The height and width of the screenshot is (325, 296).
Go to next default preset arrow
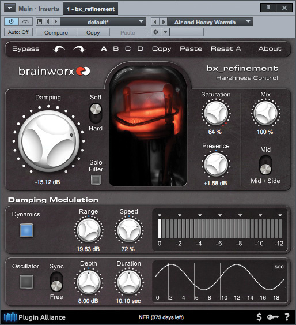tap(56, 21)
